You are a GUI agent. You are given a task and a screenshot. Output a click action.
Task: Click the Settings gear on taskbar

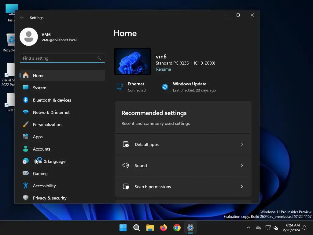tap(190, 228)
